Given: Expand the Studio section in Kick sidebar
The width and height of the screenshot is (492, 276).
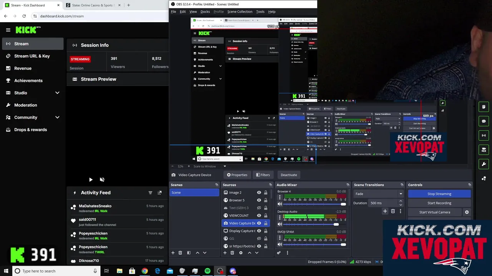Looking at the screenshot, I should click(x=57, y=93).
